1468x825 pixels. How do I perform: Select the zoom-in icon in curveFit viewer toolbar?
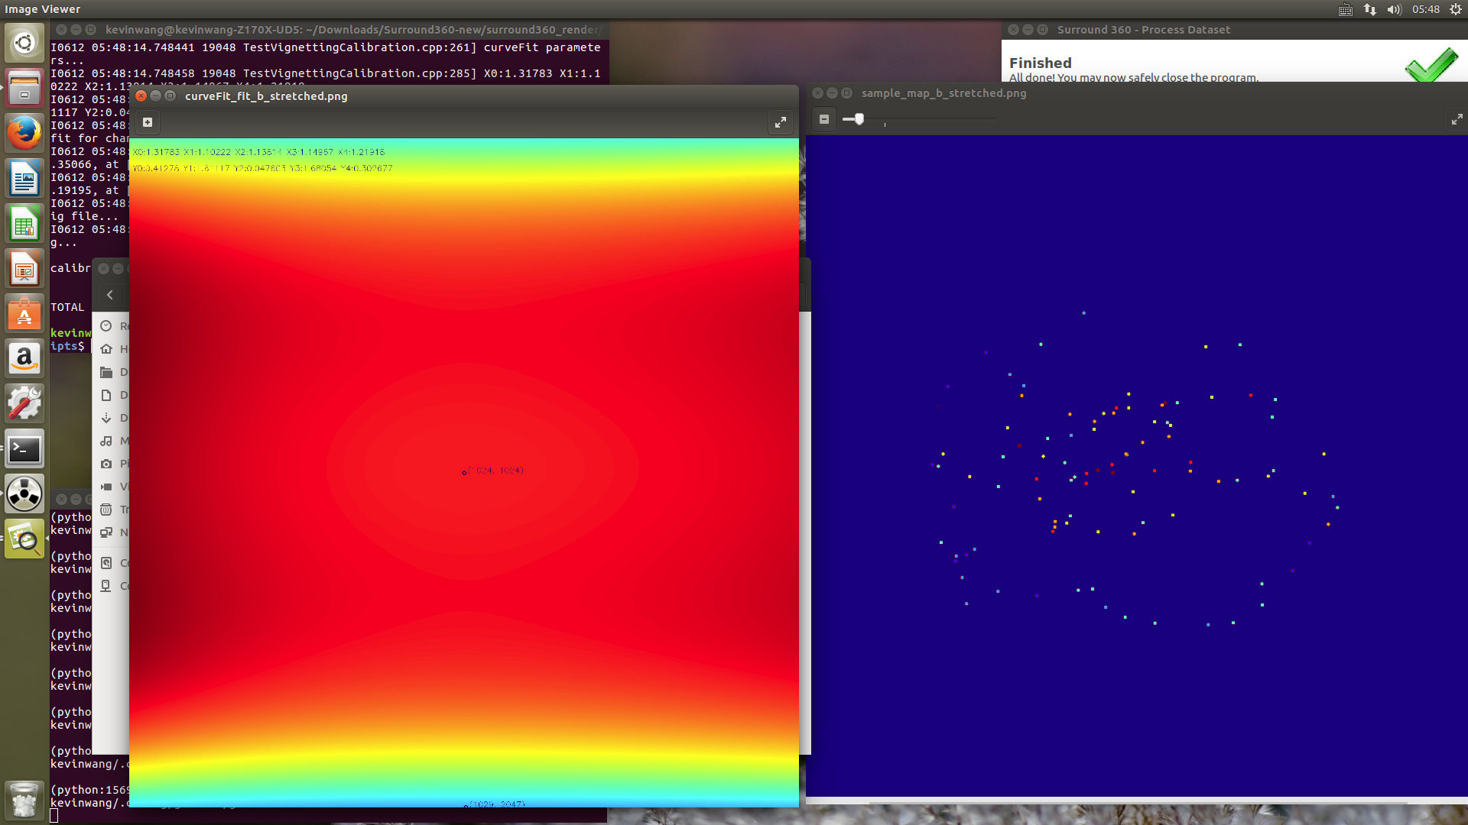click(x=147, y=121)
